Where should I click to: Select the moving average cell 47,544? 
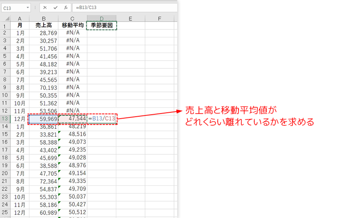[x=72, y=118]
